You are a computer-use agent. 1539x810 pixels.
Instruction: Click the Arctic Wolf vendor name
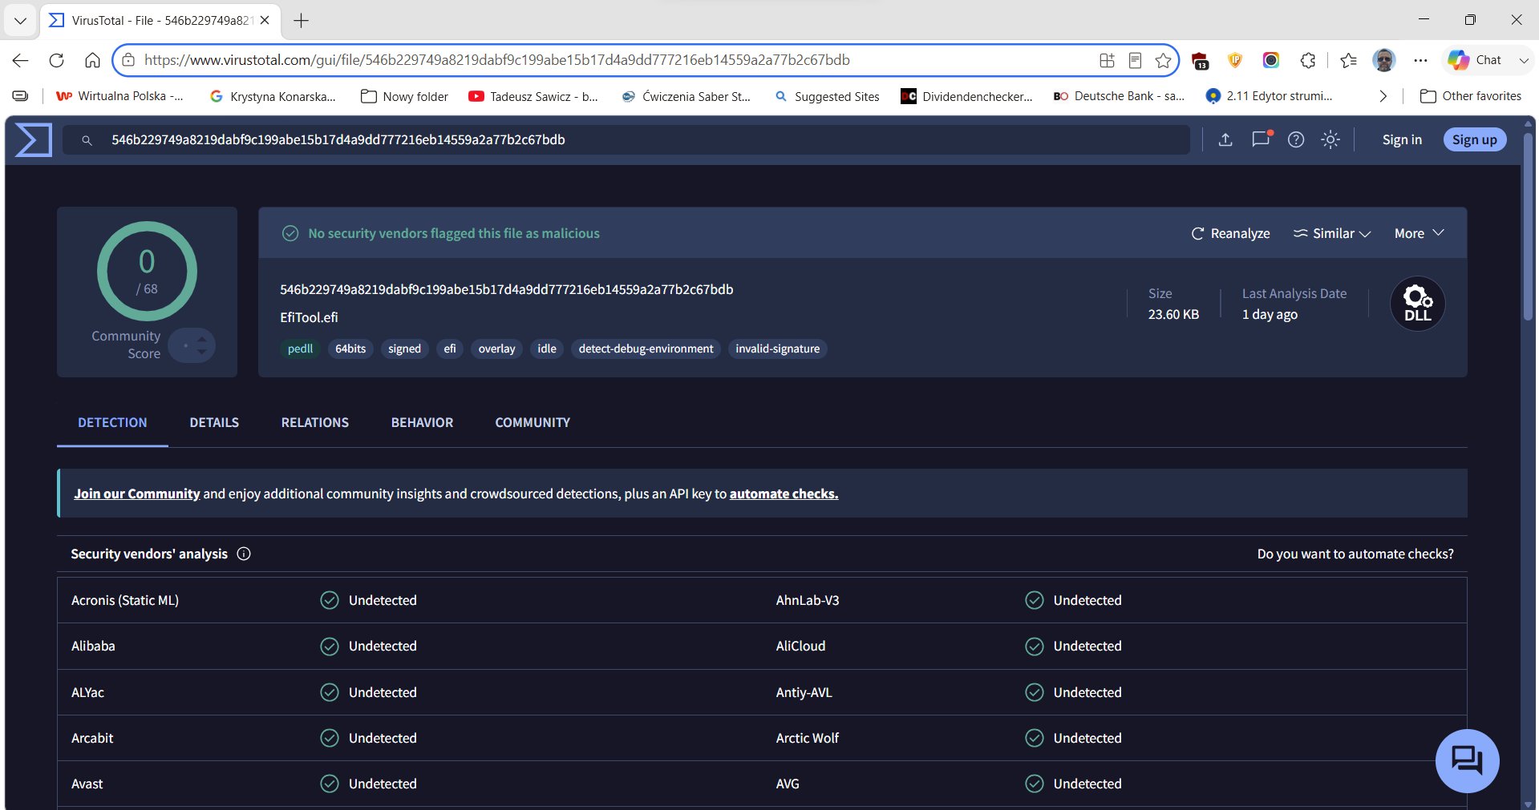coord(807,738)
